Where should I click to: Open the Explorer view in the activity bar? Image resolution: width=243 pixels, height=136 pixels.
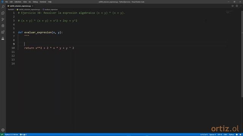tap(3, 13)
